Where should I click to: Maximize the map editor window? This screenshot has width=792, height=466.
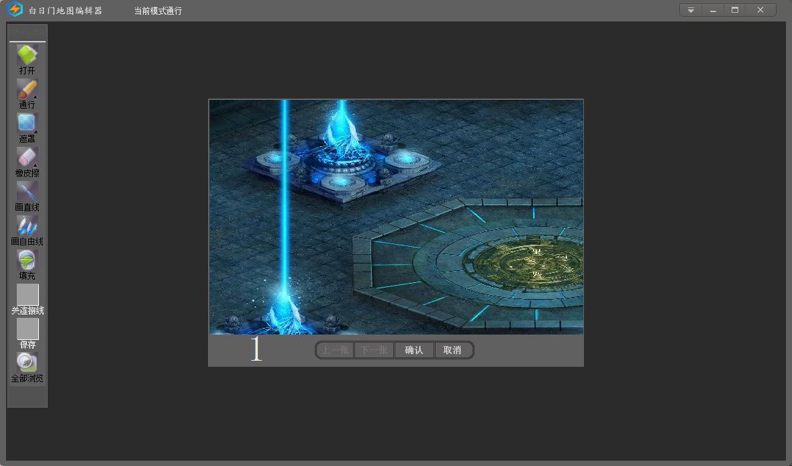point(735,10)
